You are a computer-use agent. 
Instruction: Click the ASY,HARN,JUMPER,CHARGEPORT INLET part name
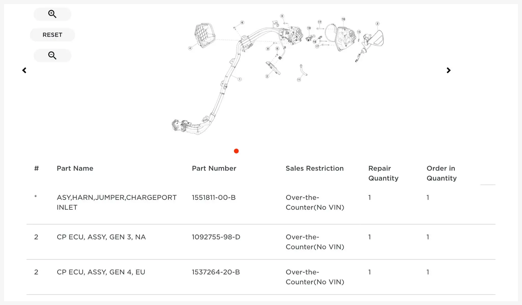[117, 202]
